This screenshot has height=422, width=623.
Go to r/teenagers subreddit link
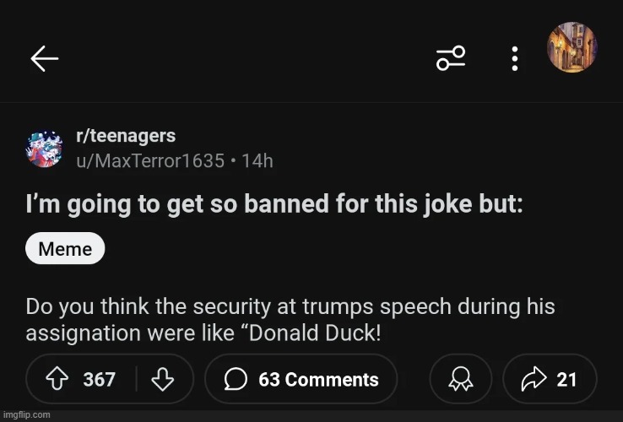[x=126, y=136]
